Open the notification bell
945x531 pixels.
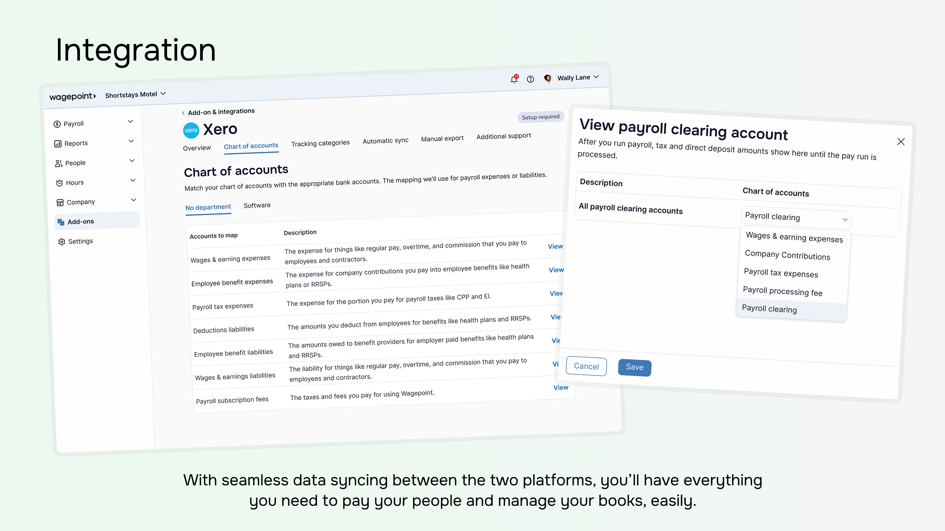(513, 79)
